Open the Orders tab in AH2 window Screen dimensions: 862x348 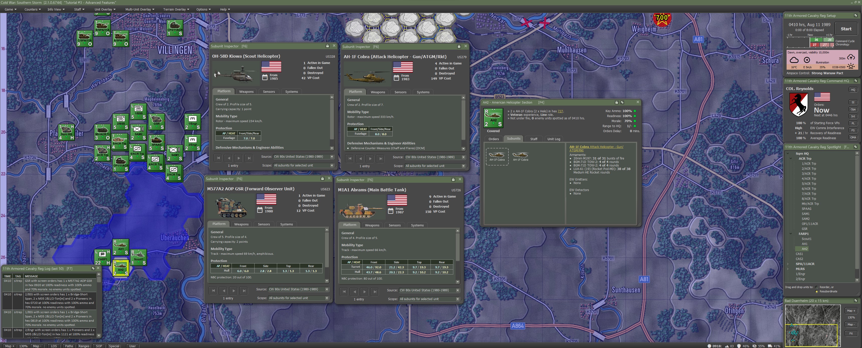click(494, 139)
